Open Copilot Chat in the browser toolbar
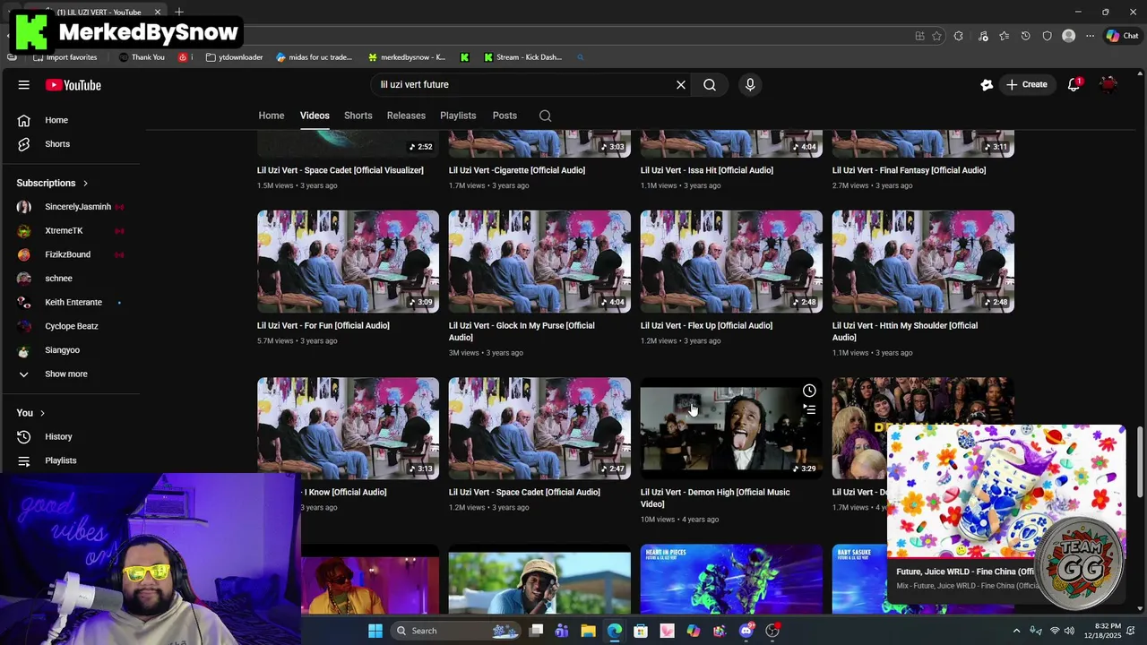This screenshot has height=645, width=1147. (x=1122, y=36)
